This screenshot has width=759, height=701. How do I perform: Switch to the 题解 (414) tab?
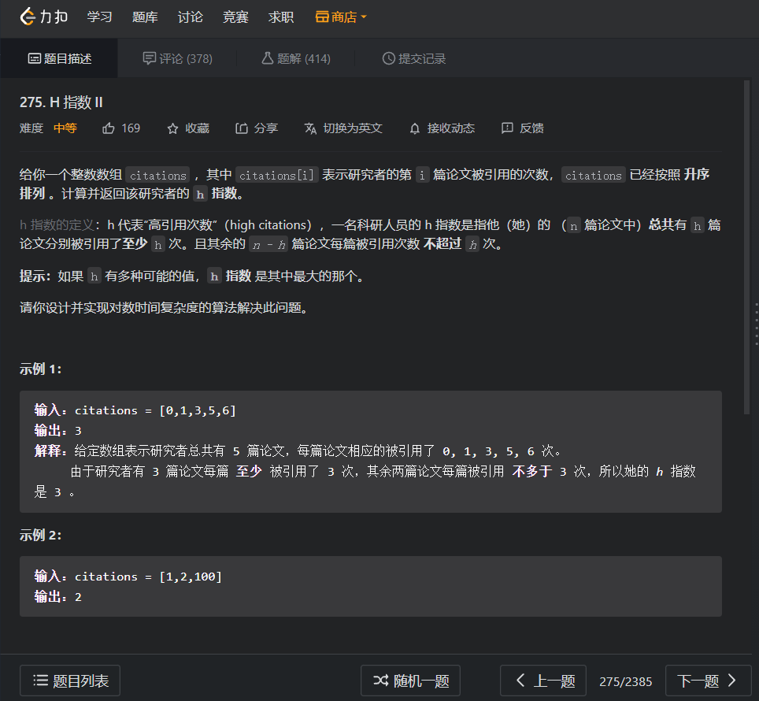coord(296,58)
